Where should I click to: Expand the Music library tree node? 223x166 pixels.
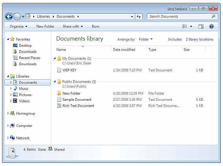11,89
